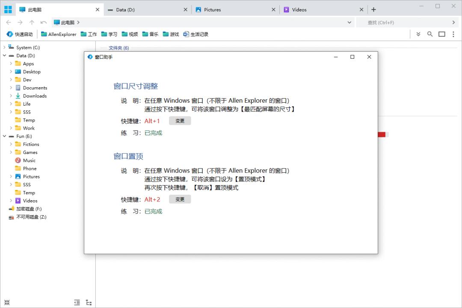Click the shrink window icon at bottom left
Image resolution: width=462 pixels, height=308 pixels.
click(x=7, y=302)
